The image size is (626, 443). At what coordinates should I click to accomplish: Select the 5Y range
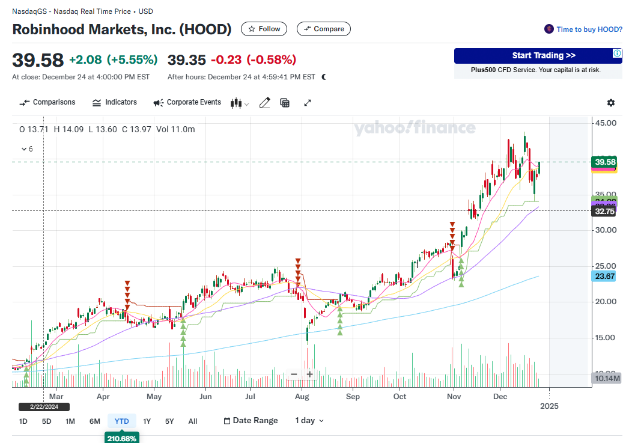(169, 421)
